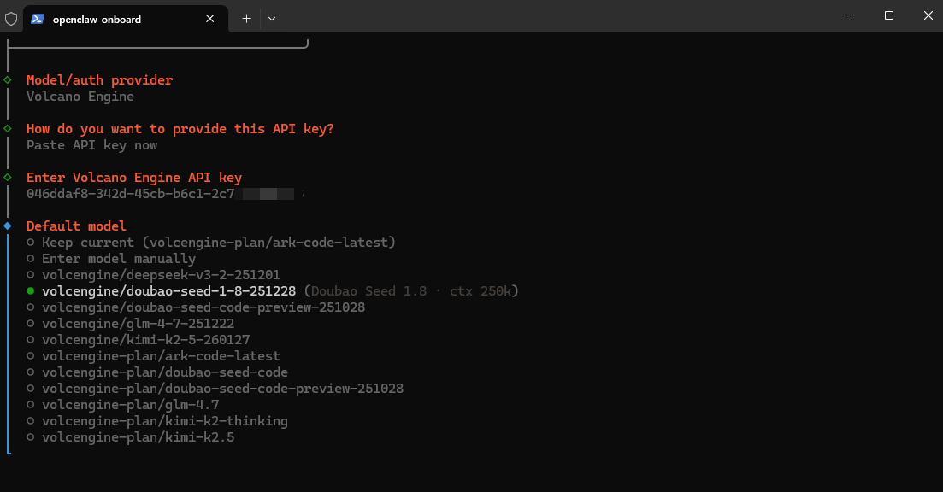Click the shield icon left of tab
Screen dimensions: 943x492
[x=11, y=18]
